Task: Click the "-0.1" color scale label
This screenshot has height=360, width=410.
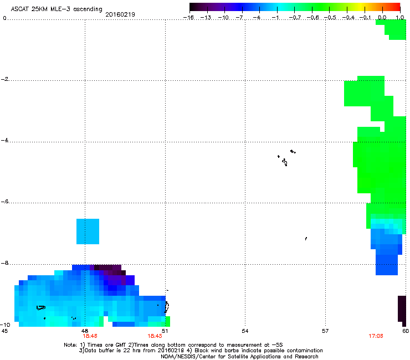Action: [366, 18]
